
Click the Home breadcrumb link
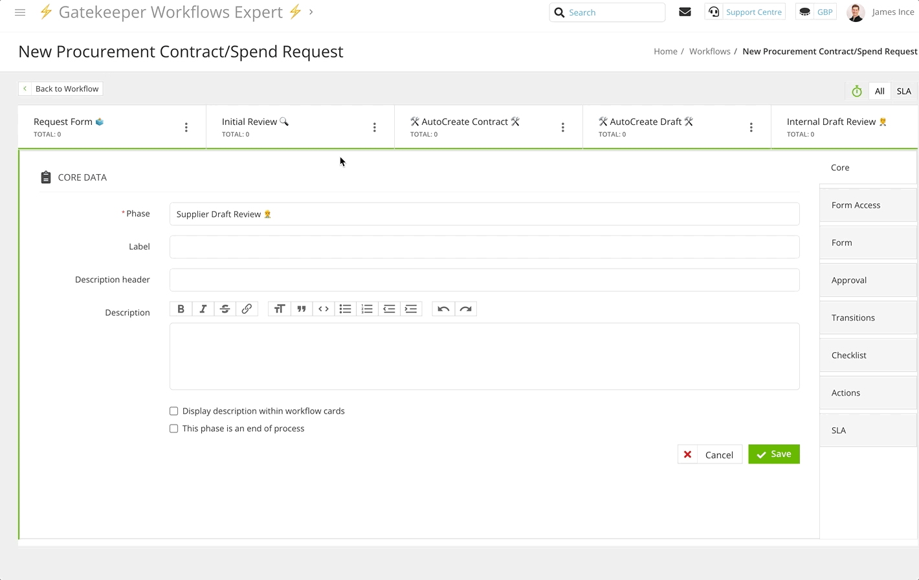tap(665, 51)
